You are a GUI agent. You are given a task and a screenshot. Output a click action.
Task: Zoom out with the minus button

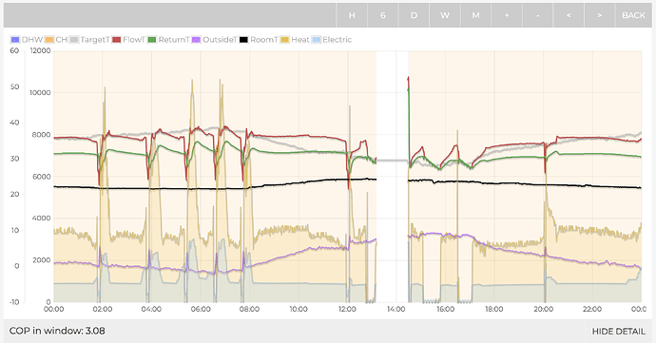tap(537, 15)
